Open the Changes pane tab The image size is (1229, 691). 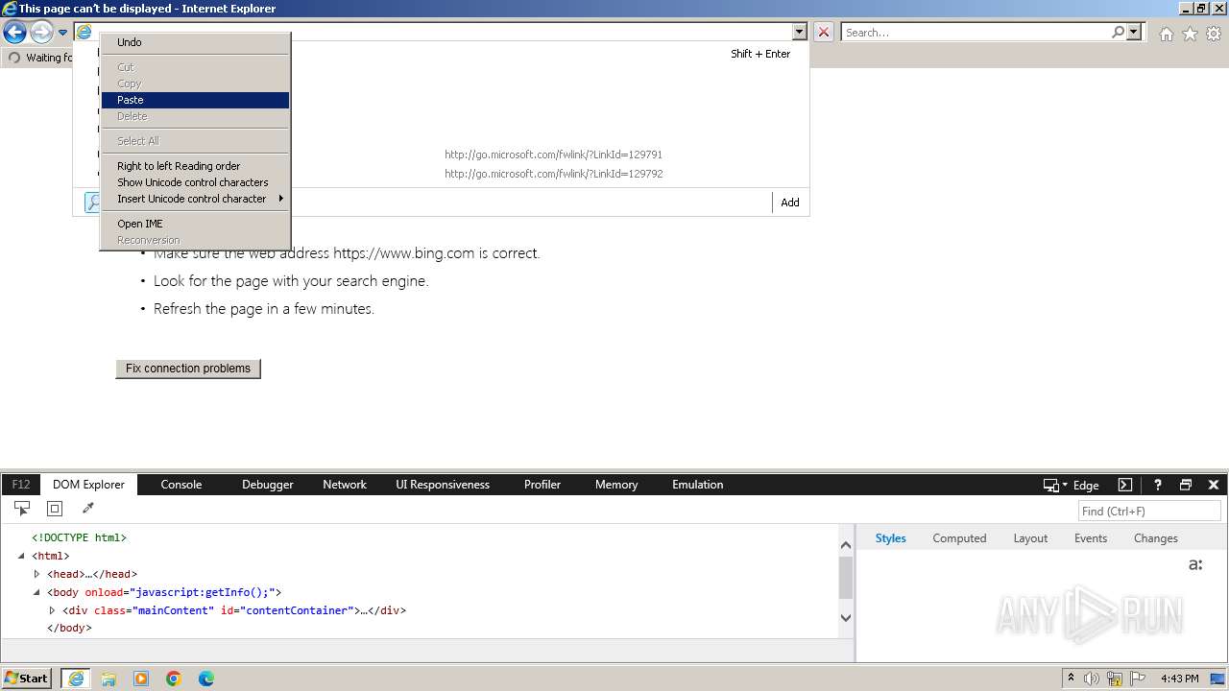[1155, 538]
